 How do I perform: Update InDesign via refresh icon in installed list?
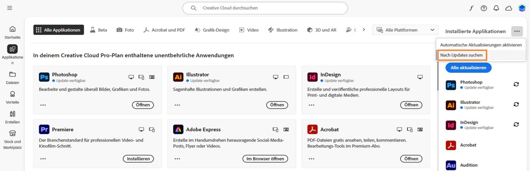516,124
